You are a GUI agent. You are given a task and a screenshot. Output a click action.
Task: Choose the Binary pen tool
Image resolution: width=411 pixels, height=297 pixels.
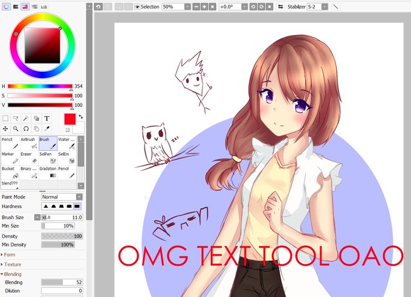click(x=29, y=172)
